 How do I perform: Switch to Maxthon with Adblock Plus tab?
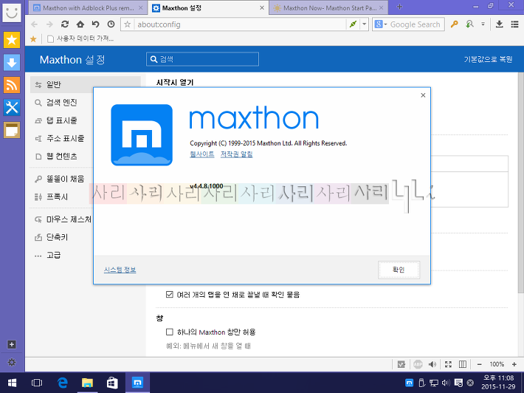[x=89, y=7]
